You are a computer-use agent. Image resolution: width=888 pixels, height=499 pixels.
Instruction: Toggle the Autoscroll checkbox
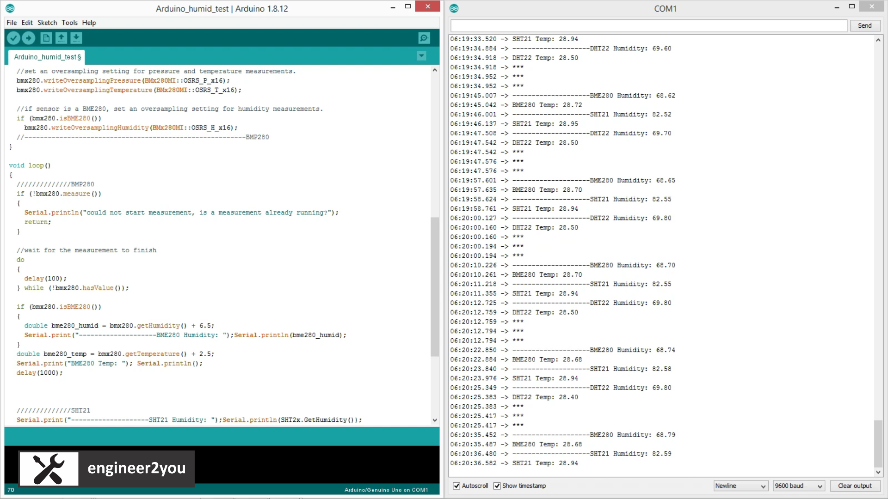coord(456,486)
